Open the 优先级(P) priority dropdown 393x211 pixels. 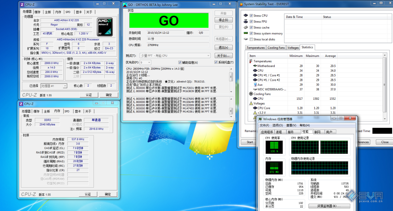click(x=145, y=63)
